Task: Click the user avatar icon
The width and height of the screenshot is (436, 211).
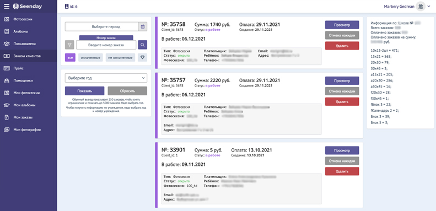Action: click(x=421, y=6)
